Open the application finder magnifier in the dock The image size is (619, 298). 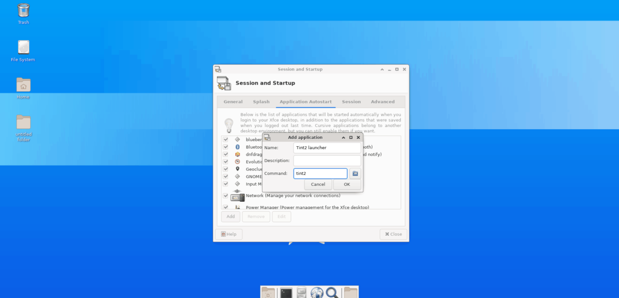coord(333,293)
